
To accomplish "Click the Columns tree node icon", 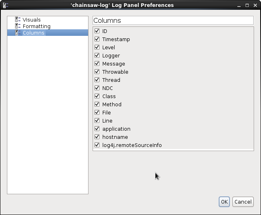I will 18,33.
